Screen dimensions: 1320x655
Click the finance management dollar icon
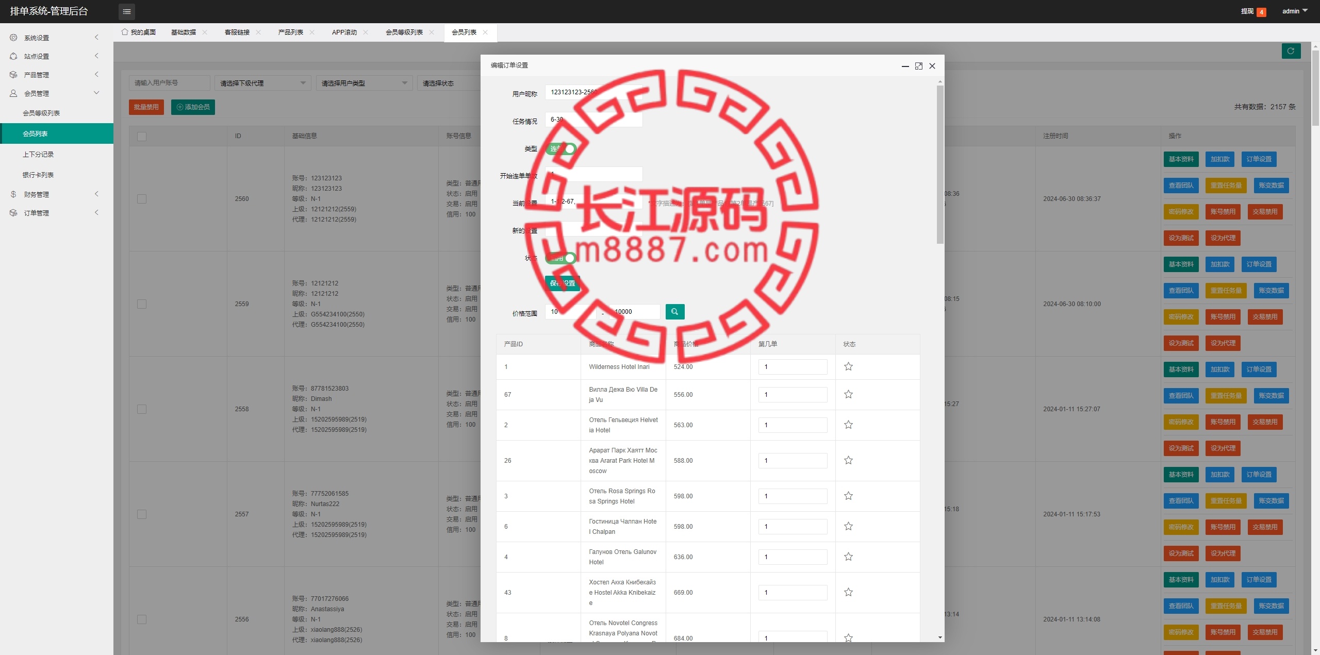click(13, 194)
